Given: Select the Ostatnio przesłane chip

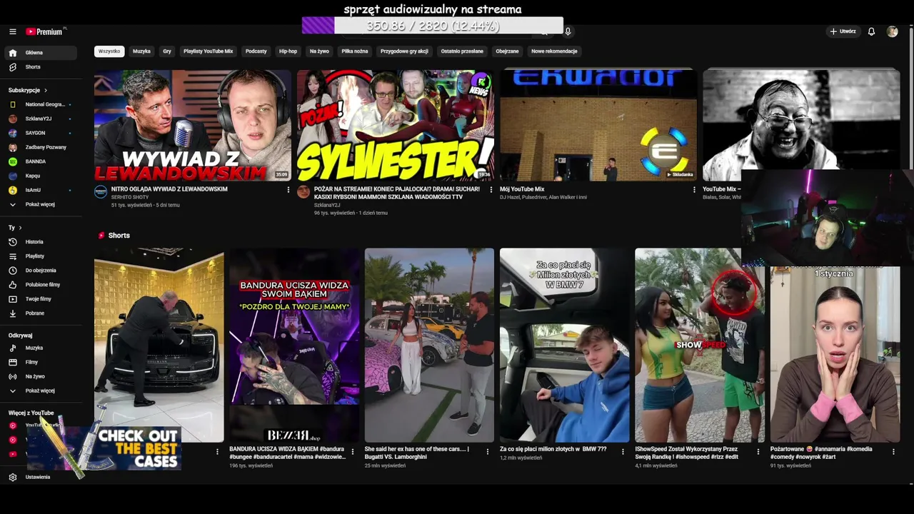Looking at the screenshot, I should click(462, 51).
